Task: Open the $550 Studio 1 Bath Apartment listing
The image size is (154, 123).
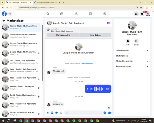Action: click(62, 31)
